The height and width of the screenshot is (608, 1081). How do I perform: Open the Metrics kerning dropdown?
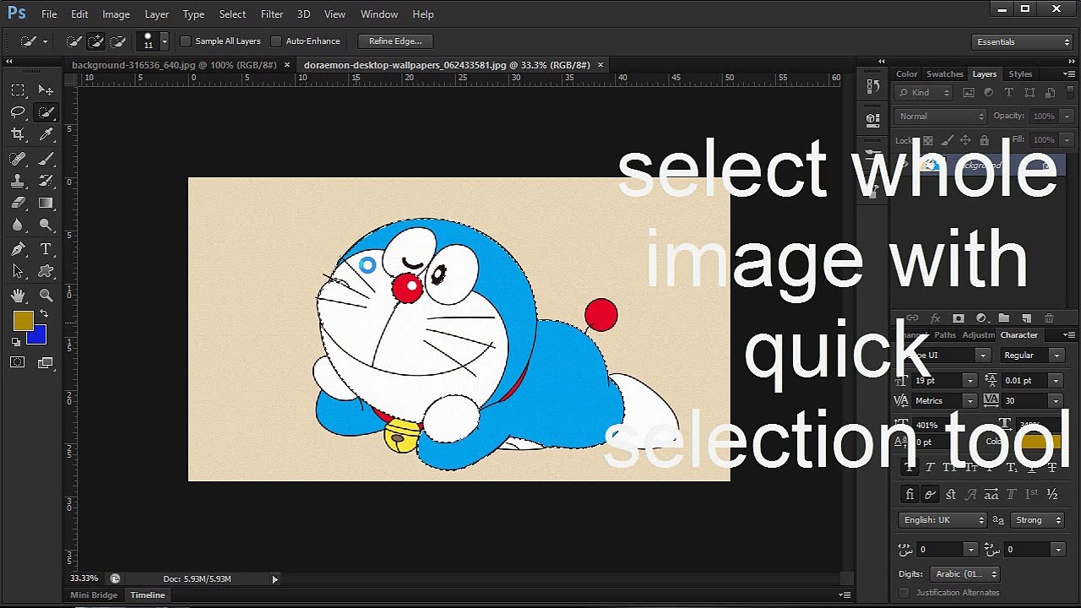(x=944, y=401)
